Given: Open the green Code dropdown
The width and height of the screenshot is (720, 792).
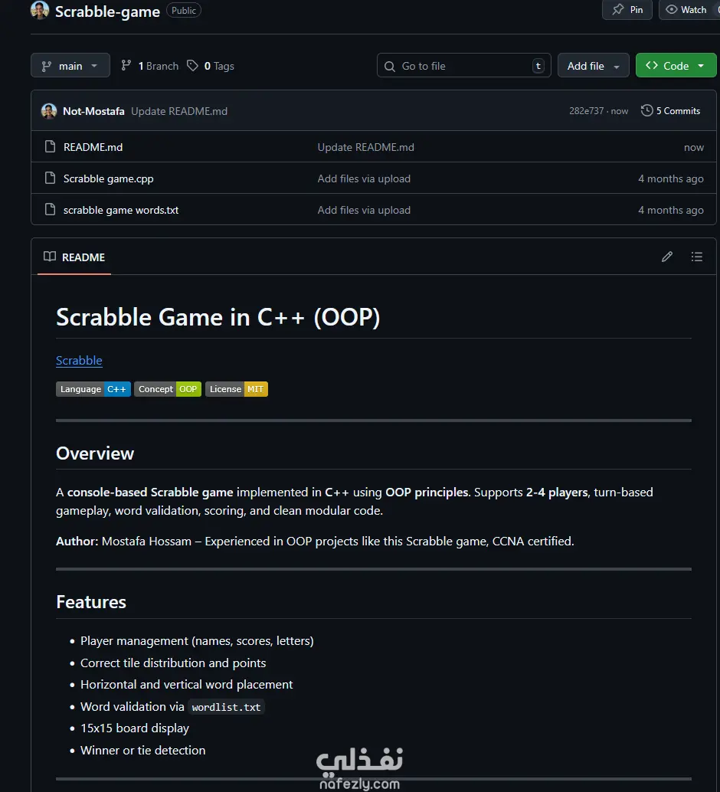Looking at the screenshot, I should point(676,66).
